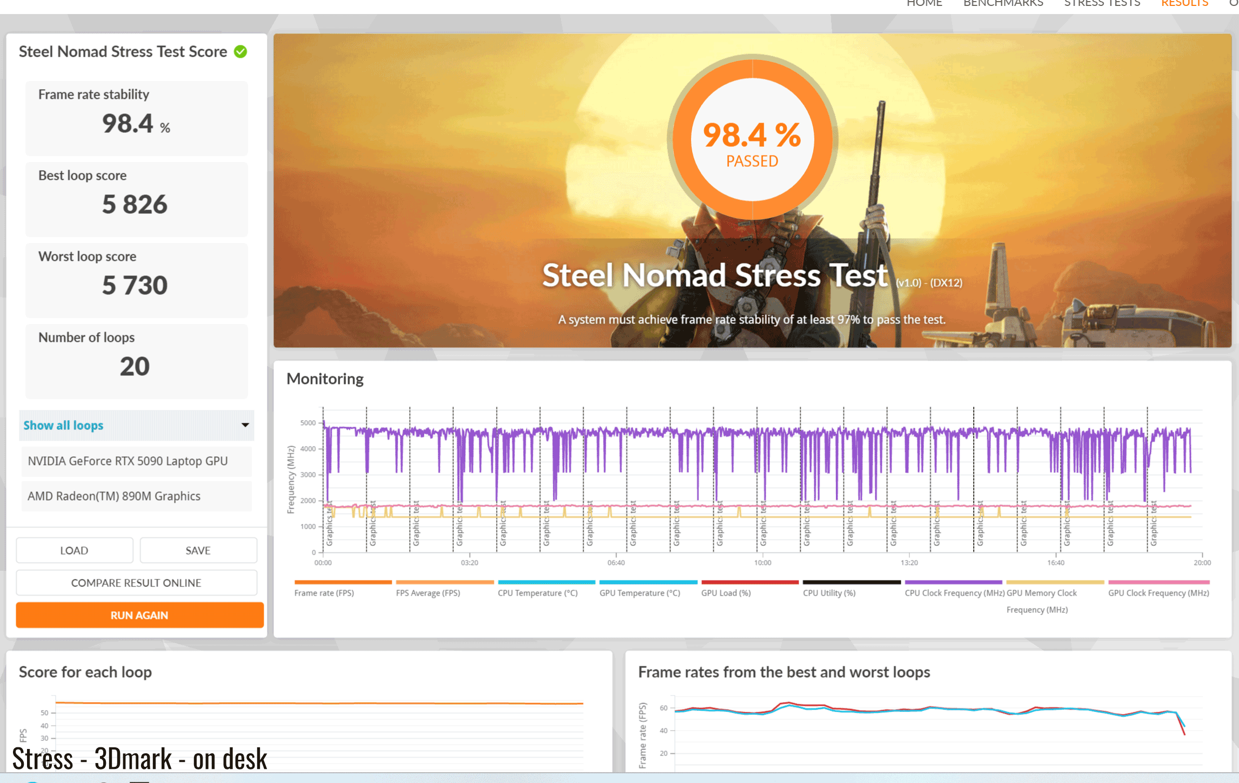Click AMD Radeon 890M Graphics entry
This screenshot has height=783, width=1239.
click(x=136, y=496)
